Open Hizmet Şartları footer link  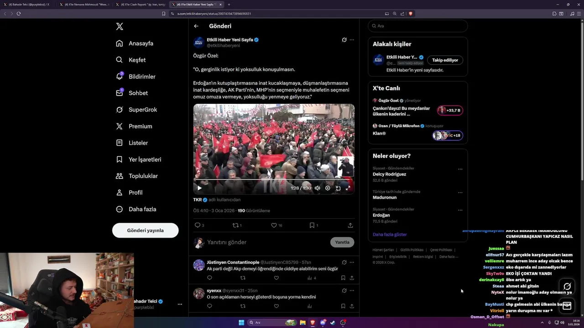point(383,250)
